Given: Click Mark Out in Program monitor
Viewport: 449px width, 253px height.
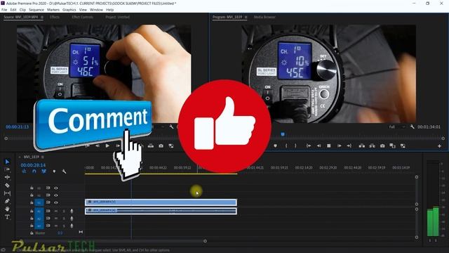Looking at the screenshot, I should click(x=295, y=146).
